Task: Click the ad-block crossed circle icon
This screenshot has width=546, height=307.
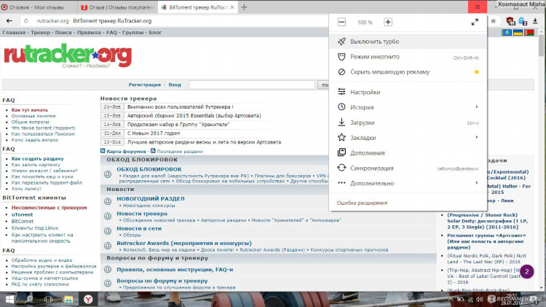Action: tap(341, 72)
